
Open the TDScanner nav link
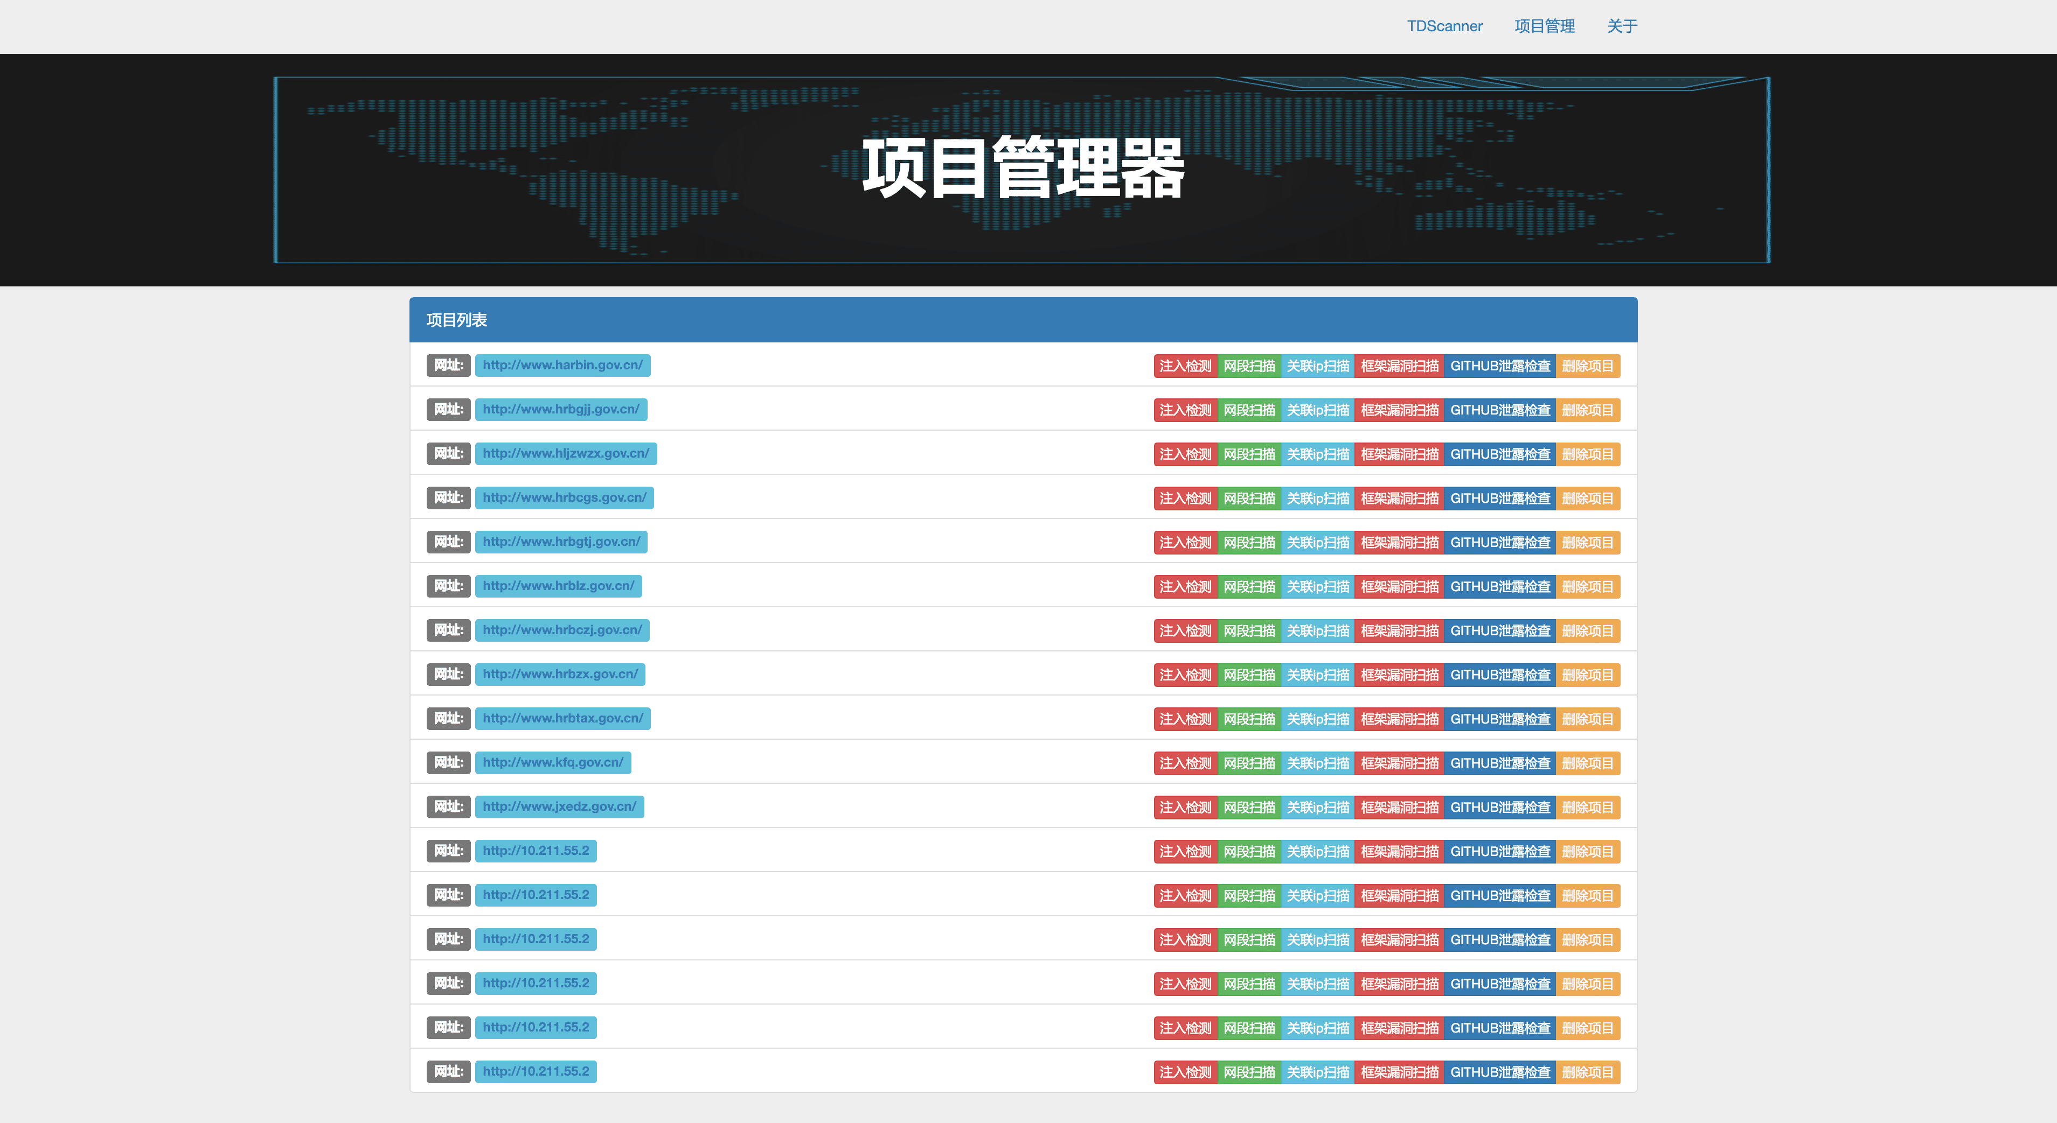tap(1444, 26)
